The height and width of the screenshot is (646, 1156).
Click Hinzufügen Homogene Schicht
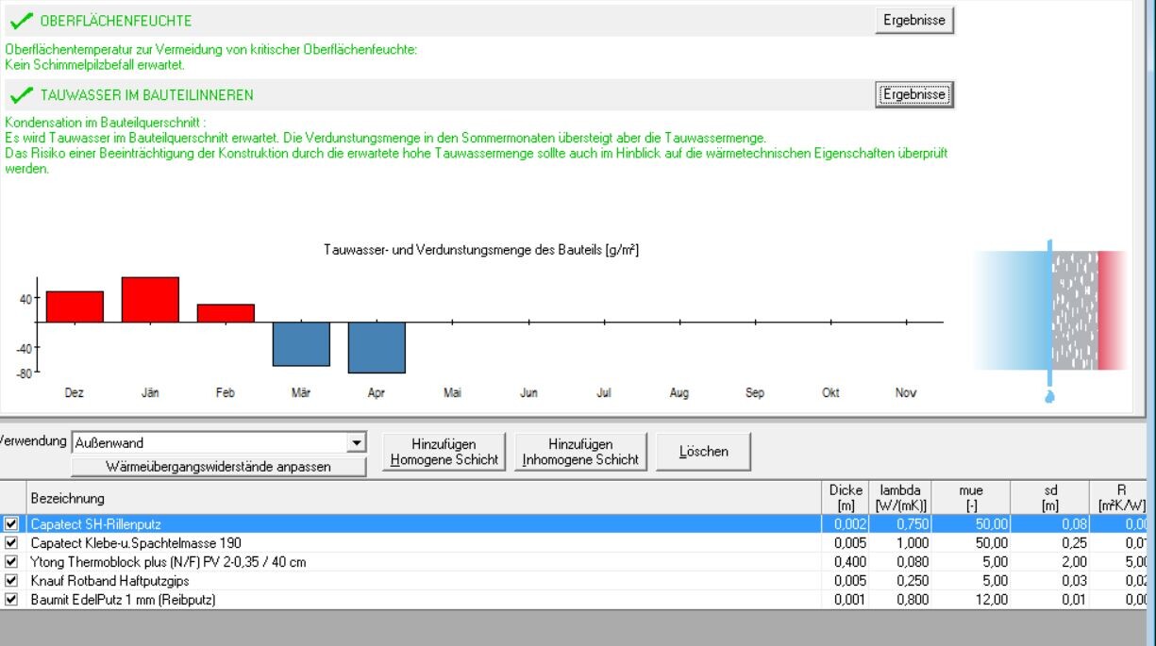[x=443, y=450]
